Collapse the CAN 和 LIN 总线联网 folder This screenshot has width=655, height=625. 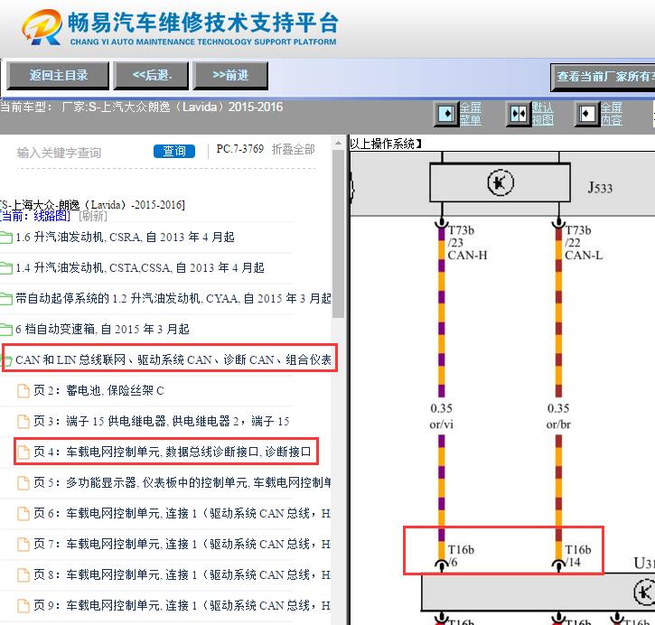[173, 359]
